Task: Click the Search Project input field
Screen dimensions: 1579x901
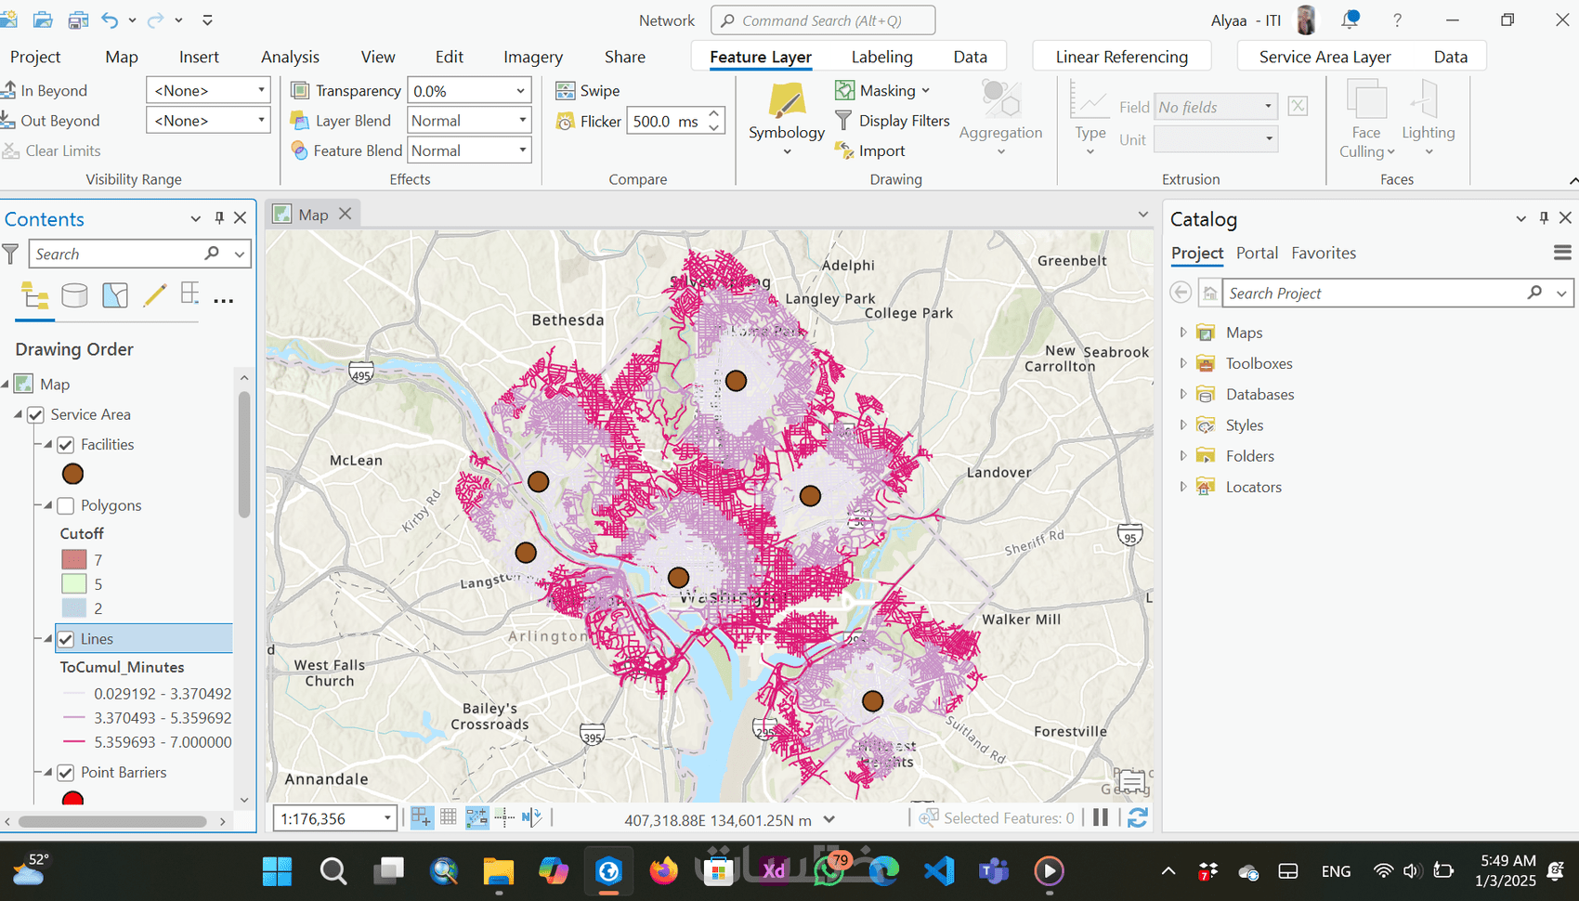Action: [1373, 294]
